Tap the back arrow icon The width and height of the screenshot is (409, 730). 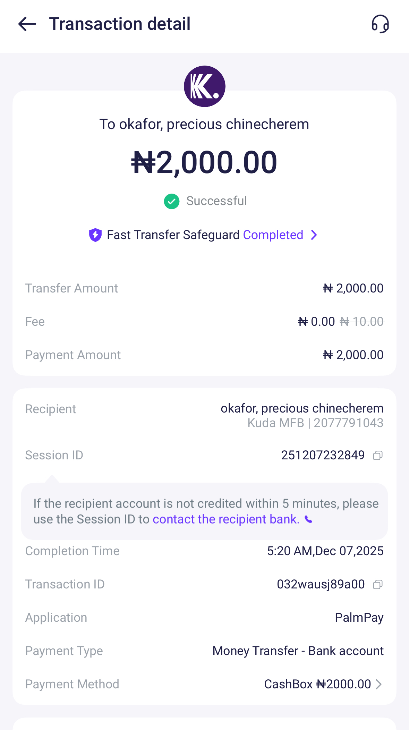tap(27, 24)
